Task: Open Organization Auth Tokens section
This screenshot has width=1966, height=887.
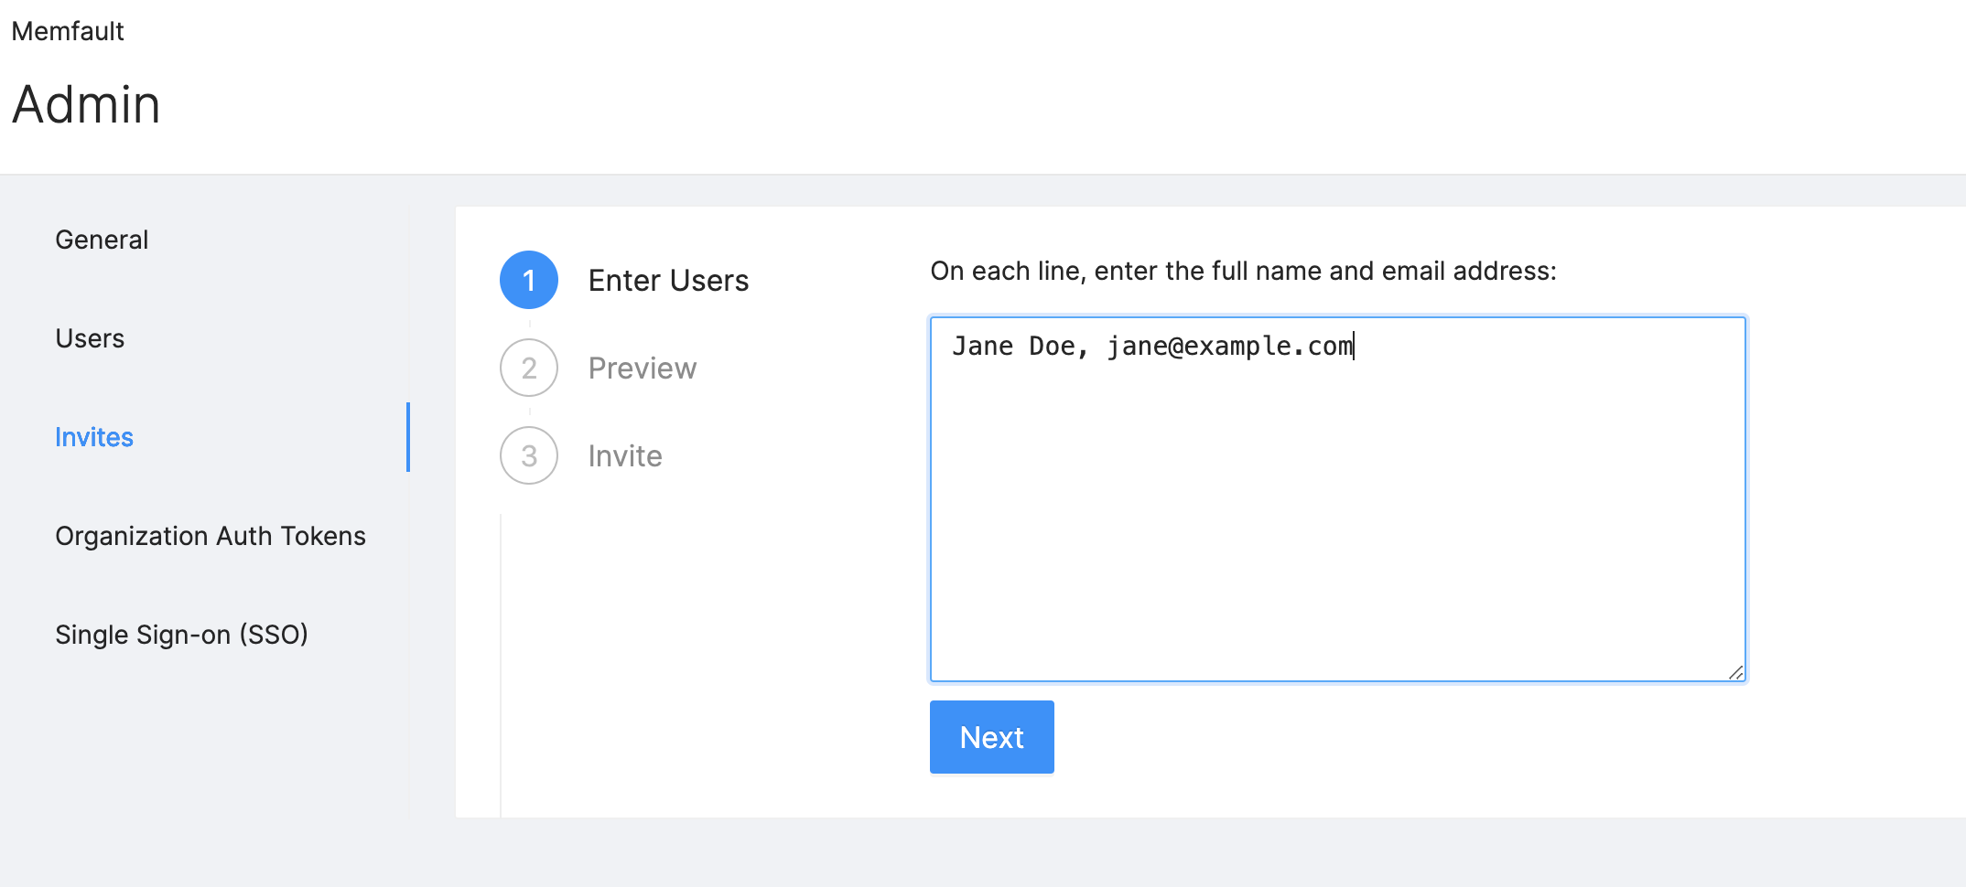Action: coord(210,536)
